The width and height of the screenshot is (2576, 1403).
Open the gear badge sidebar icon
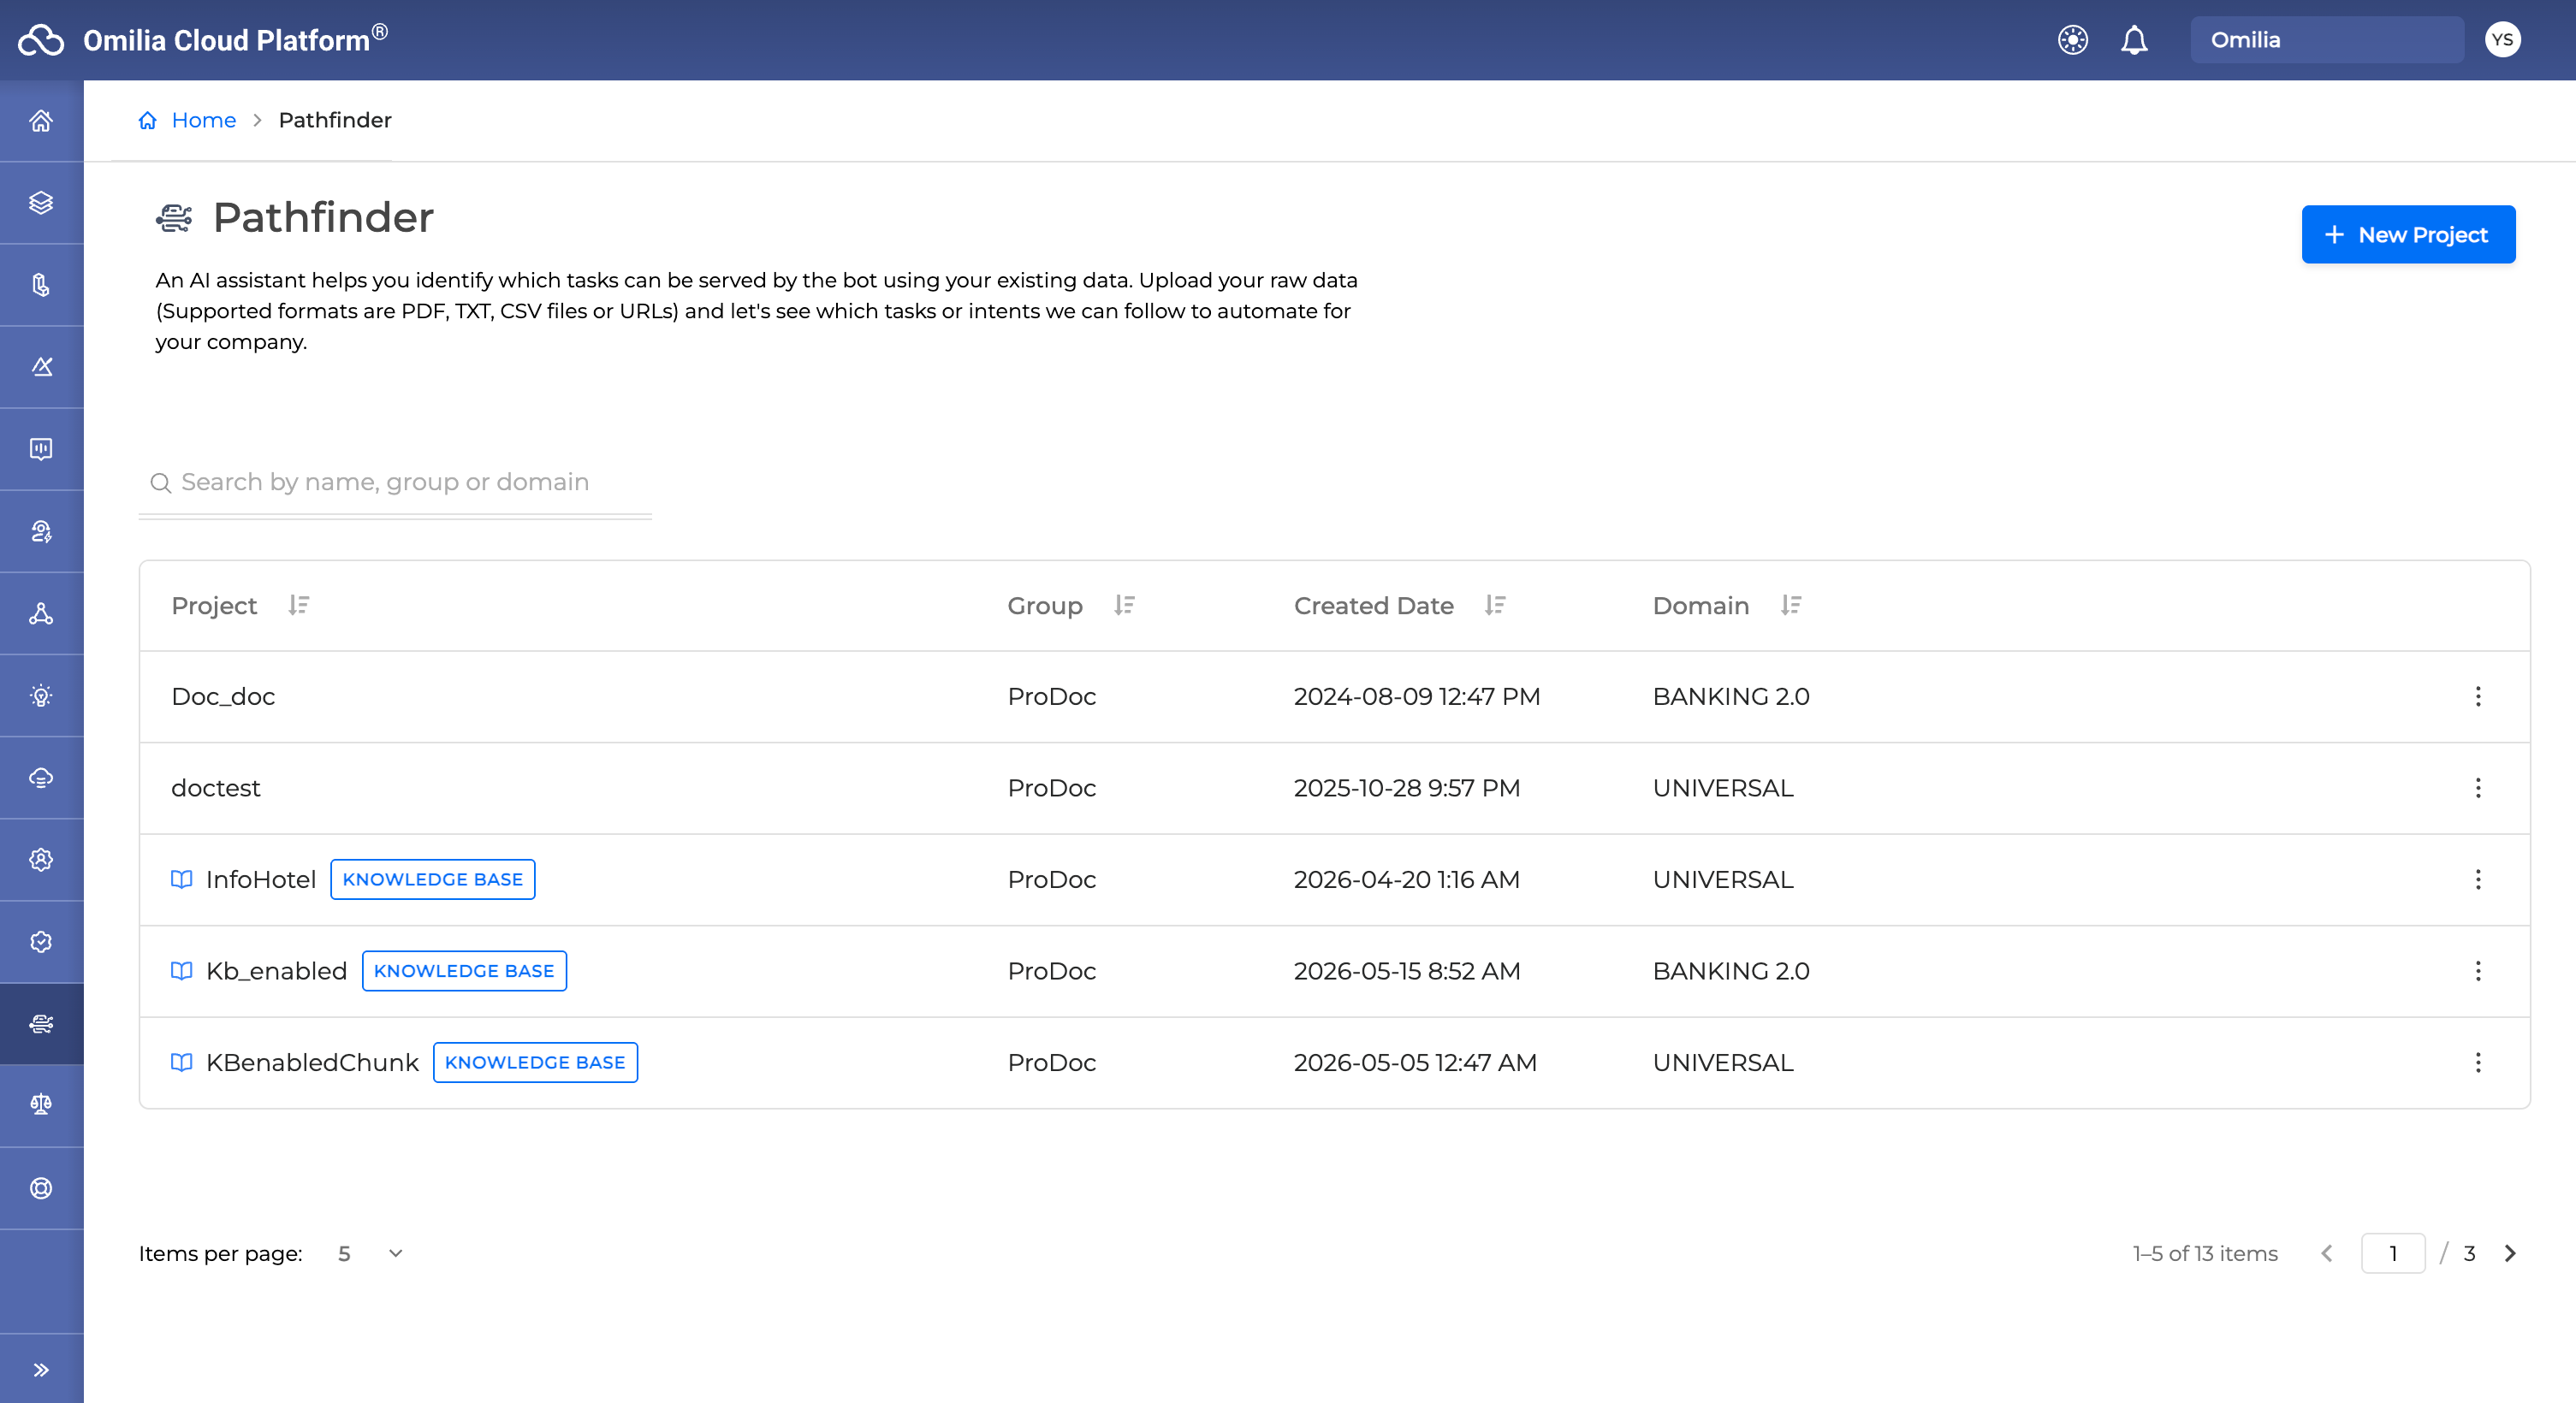click(x=41, y=860)
